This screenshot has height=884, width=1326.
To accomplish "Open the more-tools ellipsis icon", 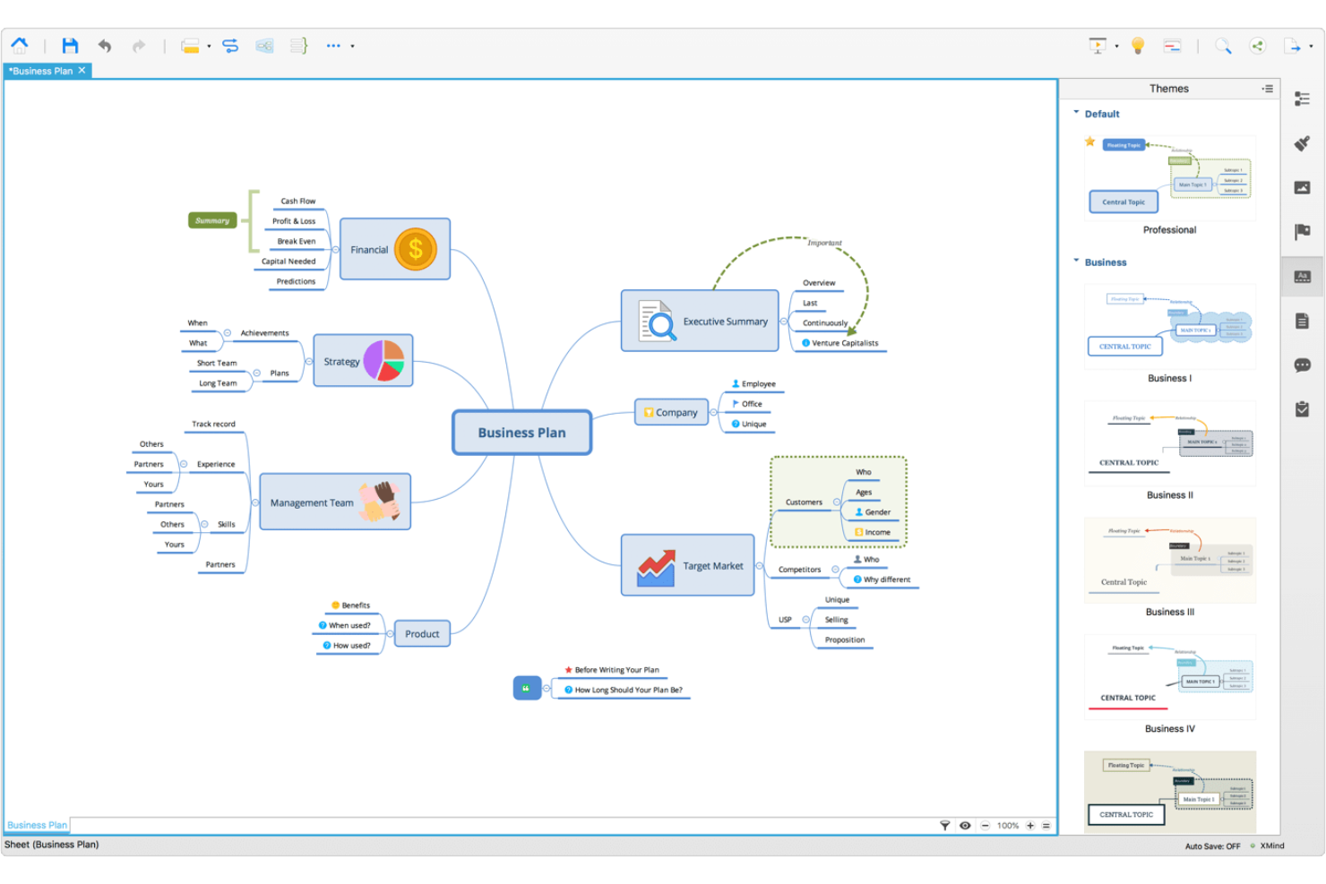I will click(333, 46).
